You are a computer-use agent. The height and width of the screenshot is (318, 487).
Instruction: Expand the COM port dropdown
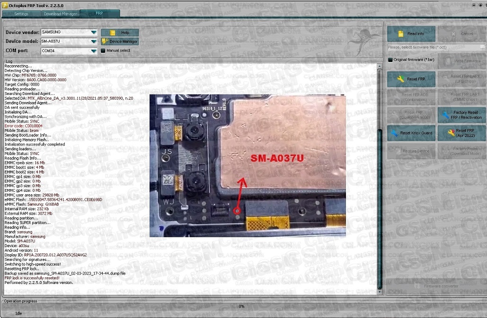pos(94,51)
